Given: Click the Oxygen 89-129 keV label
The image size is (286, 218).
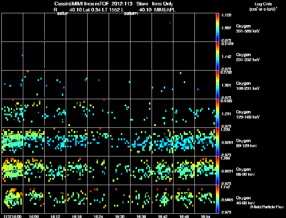Looking at the screenshot, I should pyautogui.click(x=247, y=143).
